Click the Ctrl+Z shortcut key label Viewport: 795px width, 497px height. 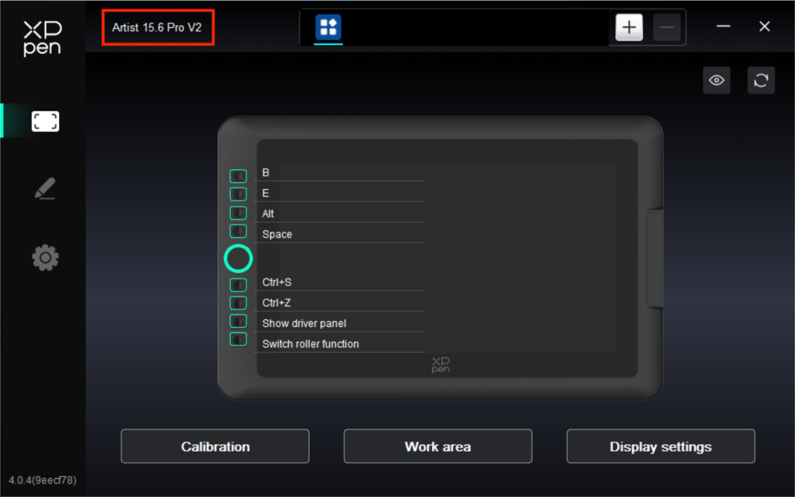[x=277, y=303]
